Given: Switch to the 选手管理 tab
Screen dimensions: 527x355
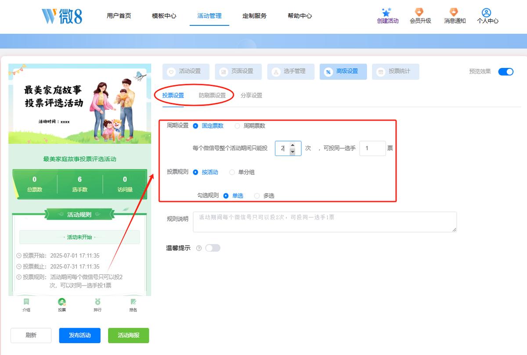Looking at the screenshot, I should 291,71.
